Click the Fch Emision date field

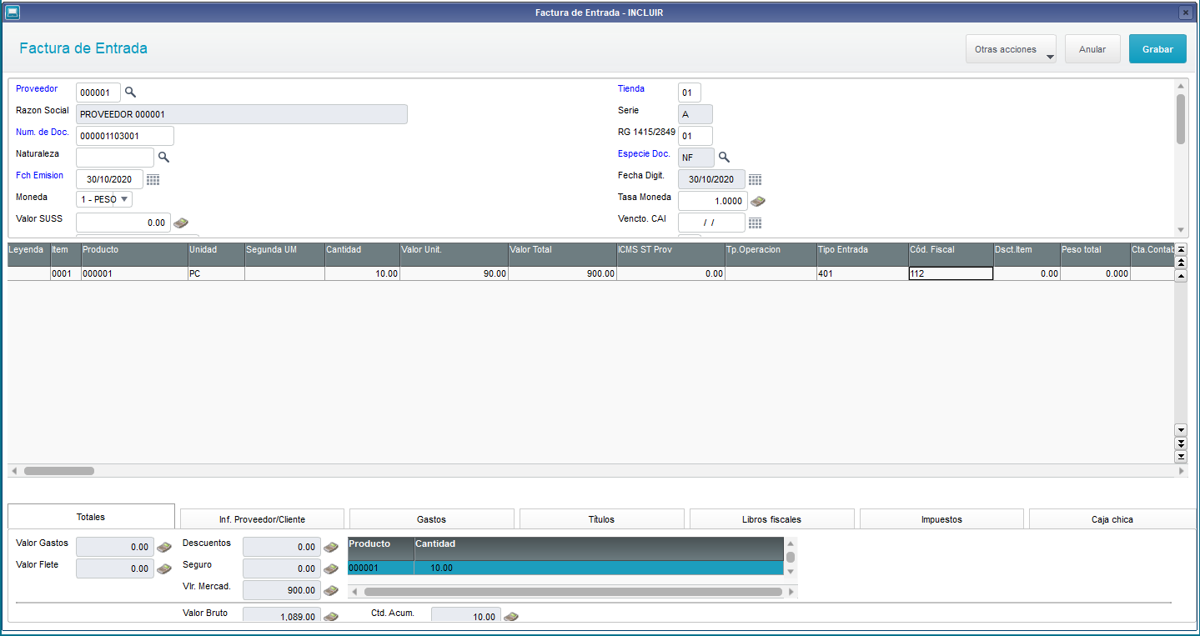[109, 179]
